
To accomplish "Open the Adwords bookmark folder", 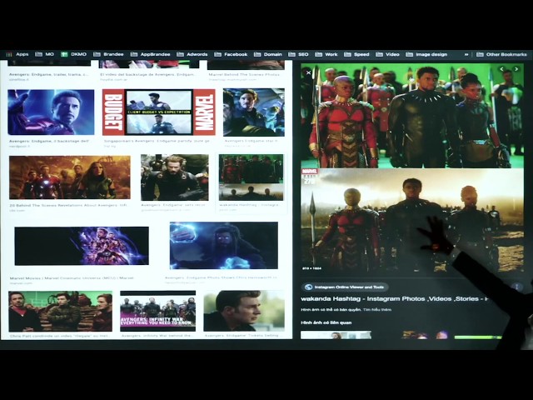I will 192,54.
